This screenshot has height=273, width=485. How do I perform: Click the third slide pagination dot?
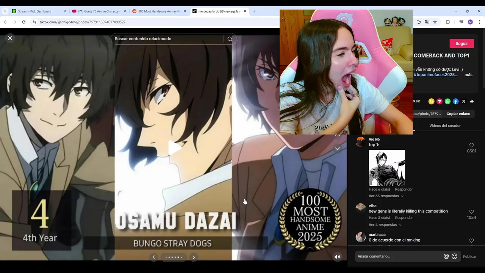click(172, 257)
